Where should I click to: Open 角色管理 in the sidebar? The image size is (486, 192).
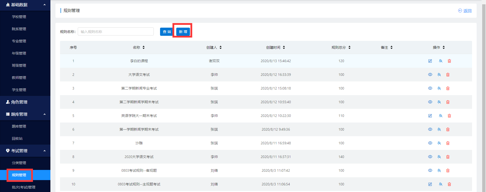pyautogui.click(x=19, y=102)
